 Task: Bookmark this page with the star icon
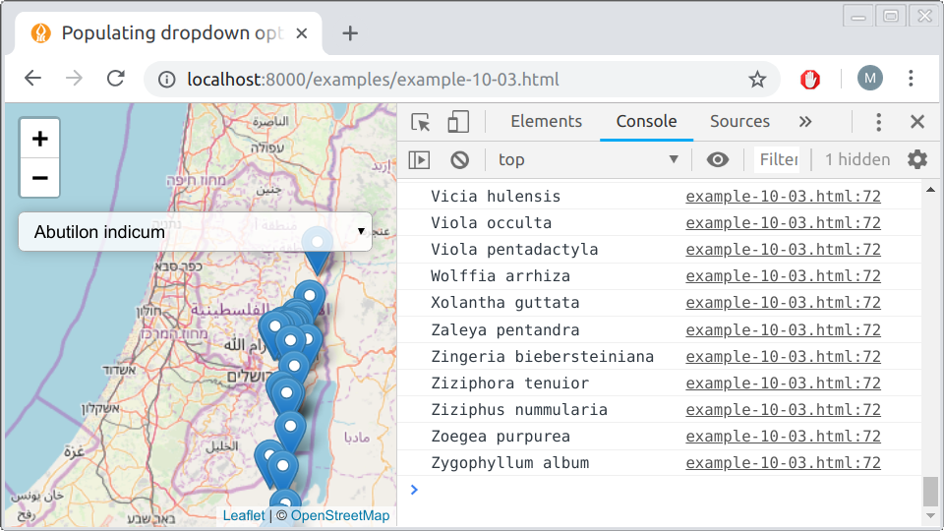pyautogui.click(x=757, y=79)
